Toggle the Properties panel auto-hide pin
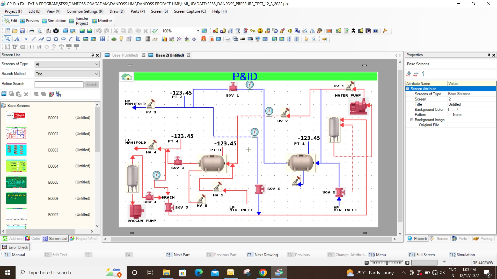 click(x=489, y=55)
